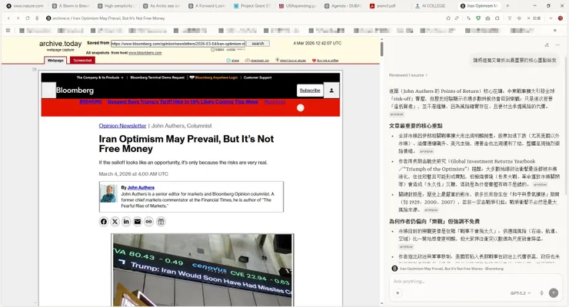
Task: Go forward using the browser forward arrow
Action: 18,18
